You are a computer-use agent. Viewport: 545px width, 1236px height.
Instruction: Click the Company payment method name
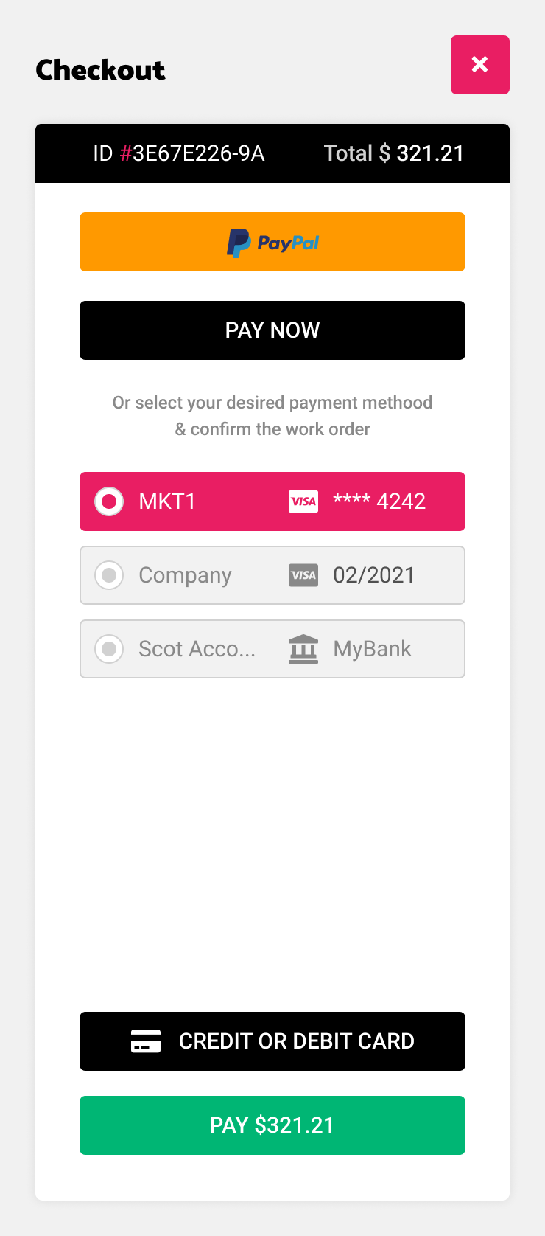(x=185, y=575)
